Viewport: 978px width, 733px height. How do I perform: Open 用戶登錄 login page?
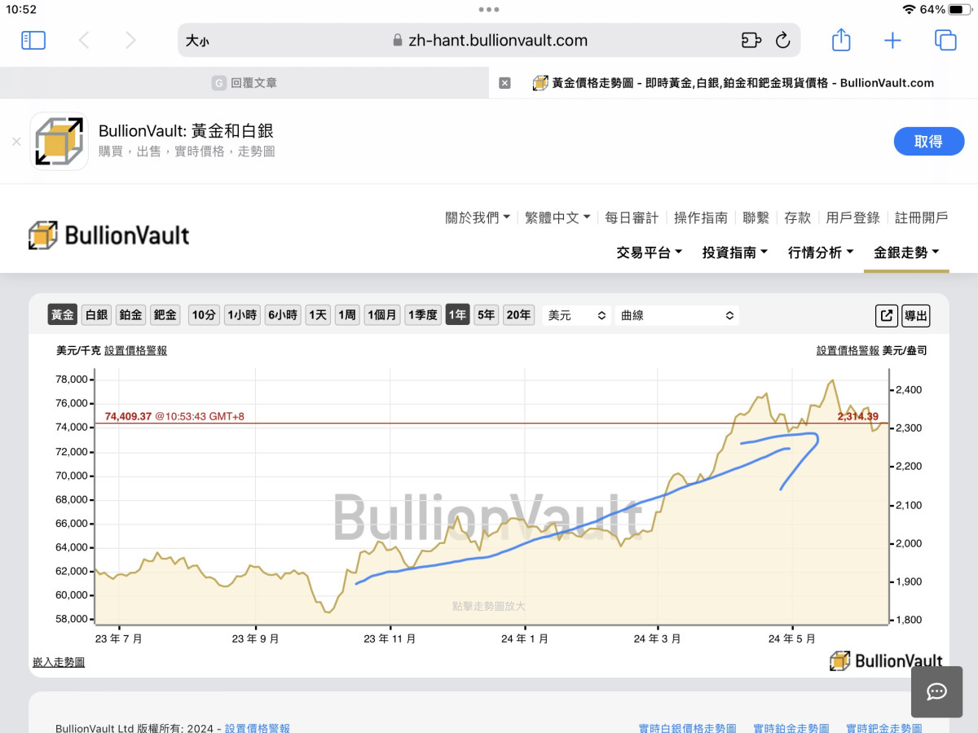click(x=852, y=217)
